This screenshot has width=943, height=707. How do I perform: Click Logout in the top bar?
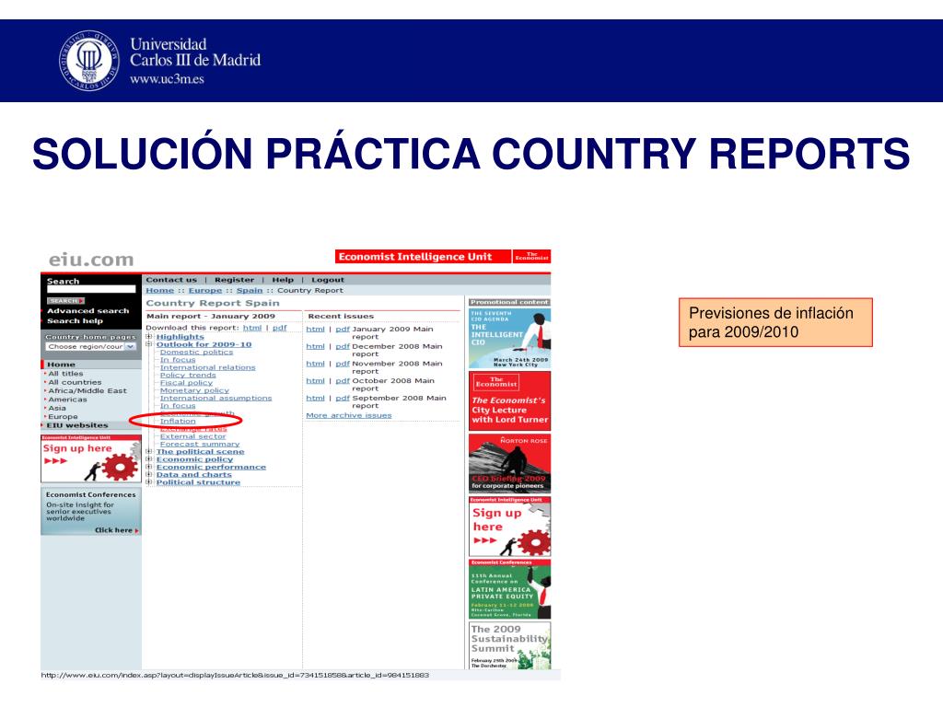[x=328, y=280]
